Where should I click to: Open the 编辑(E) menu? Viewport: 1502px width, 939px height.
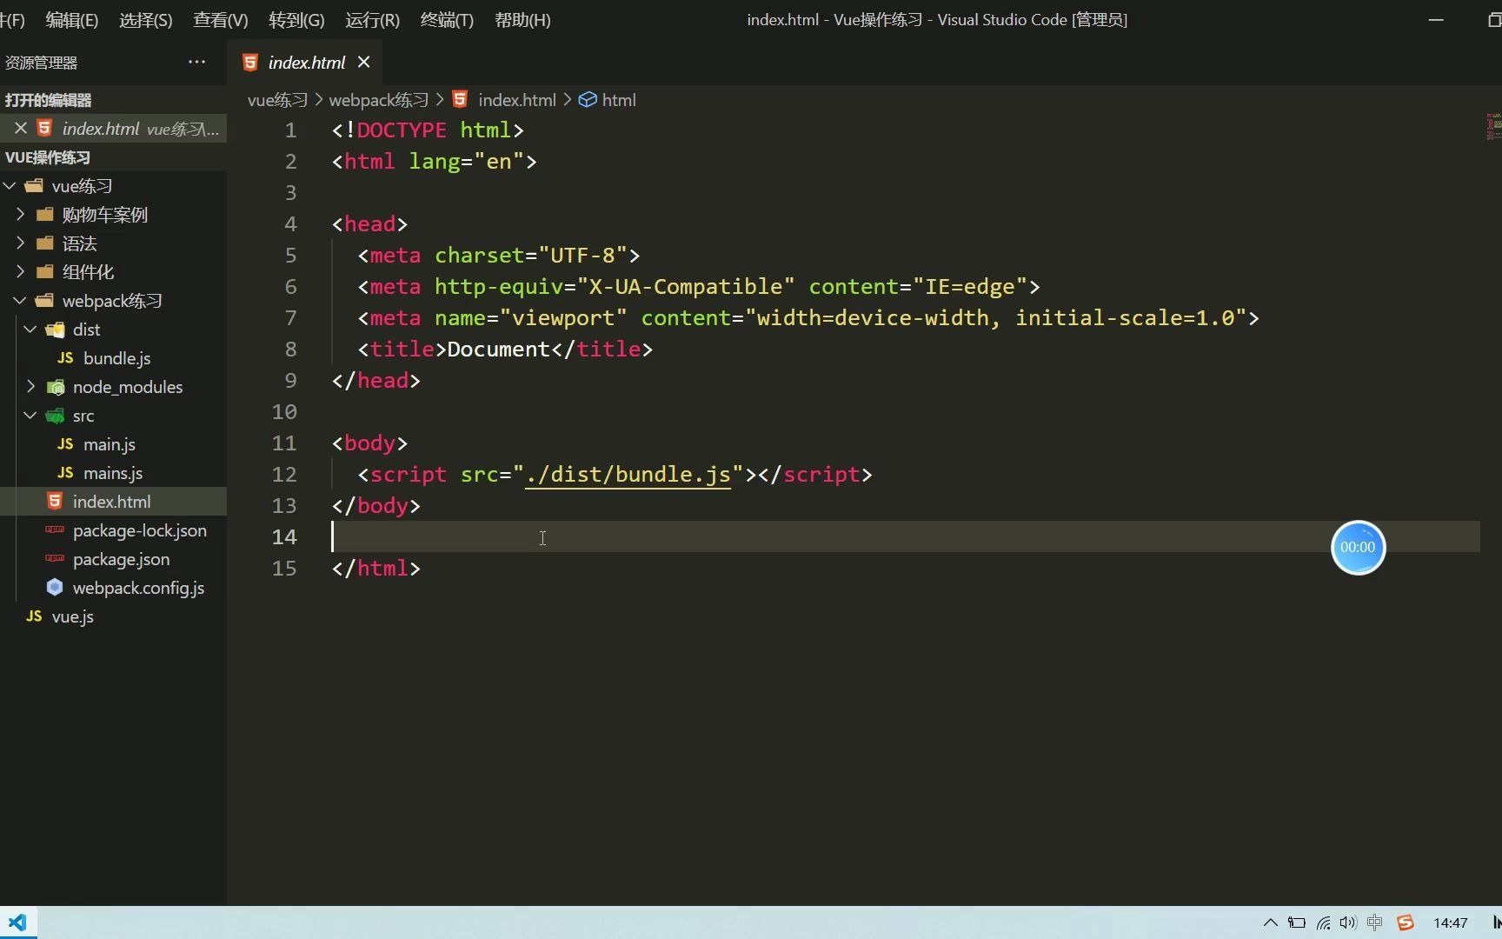[x=71, y=20]
